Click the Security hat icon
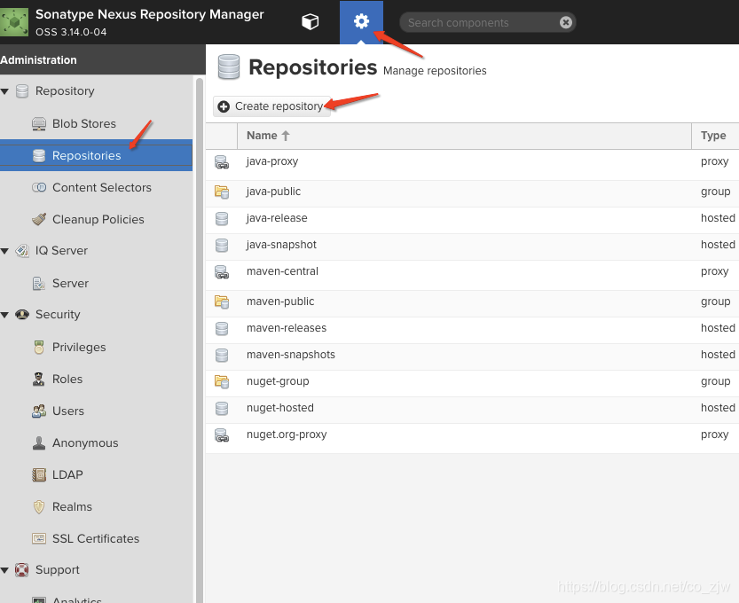This screenshot has height=603, width=739. [x=22, y=314]
